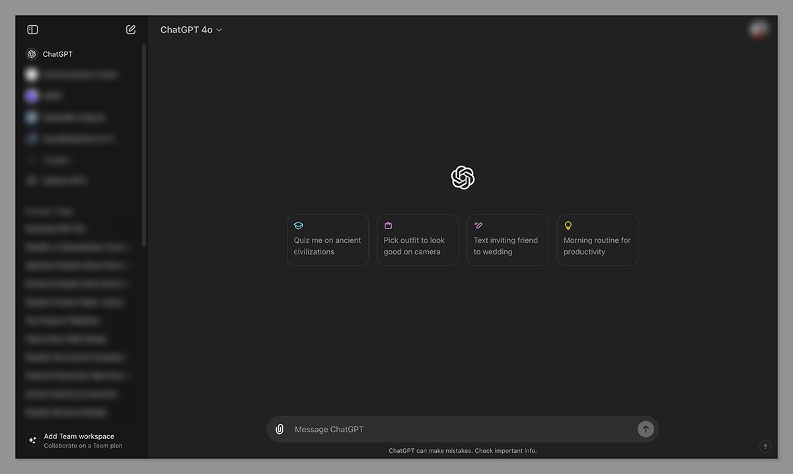The image size is (793, 474).
Task: Expand the ChatGPT 4o model dropdown
Action: coord(191,30)
